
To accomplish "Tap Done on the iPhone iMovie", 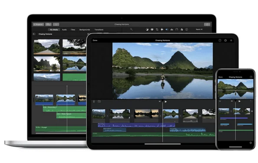I will coord(220,77).
